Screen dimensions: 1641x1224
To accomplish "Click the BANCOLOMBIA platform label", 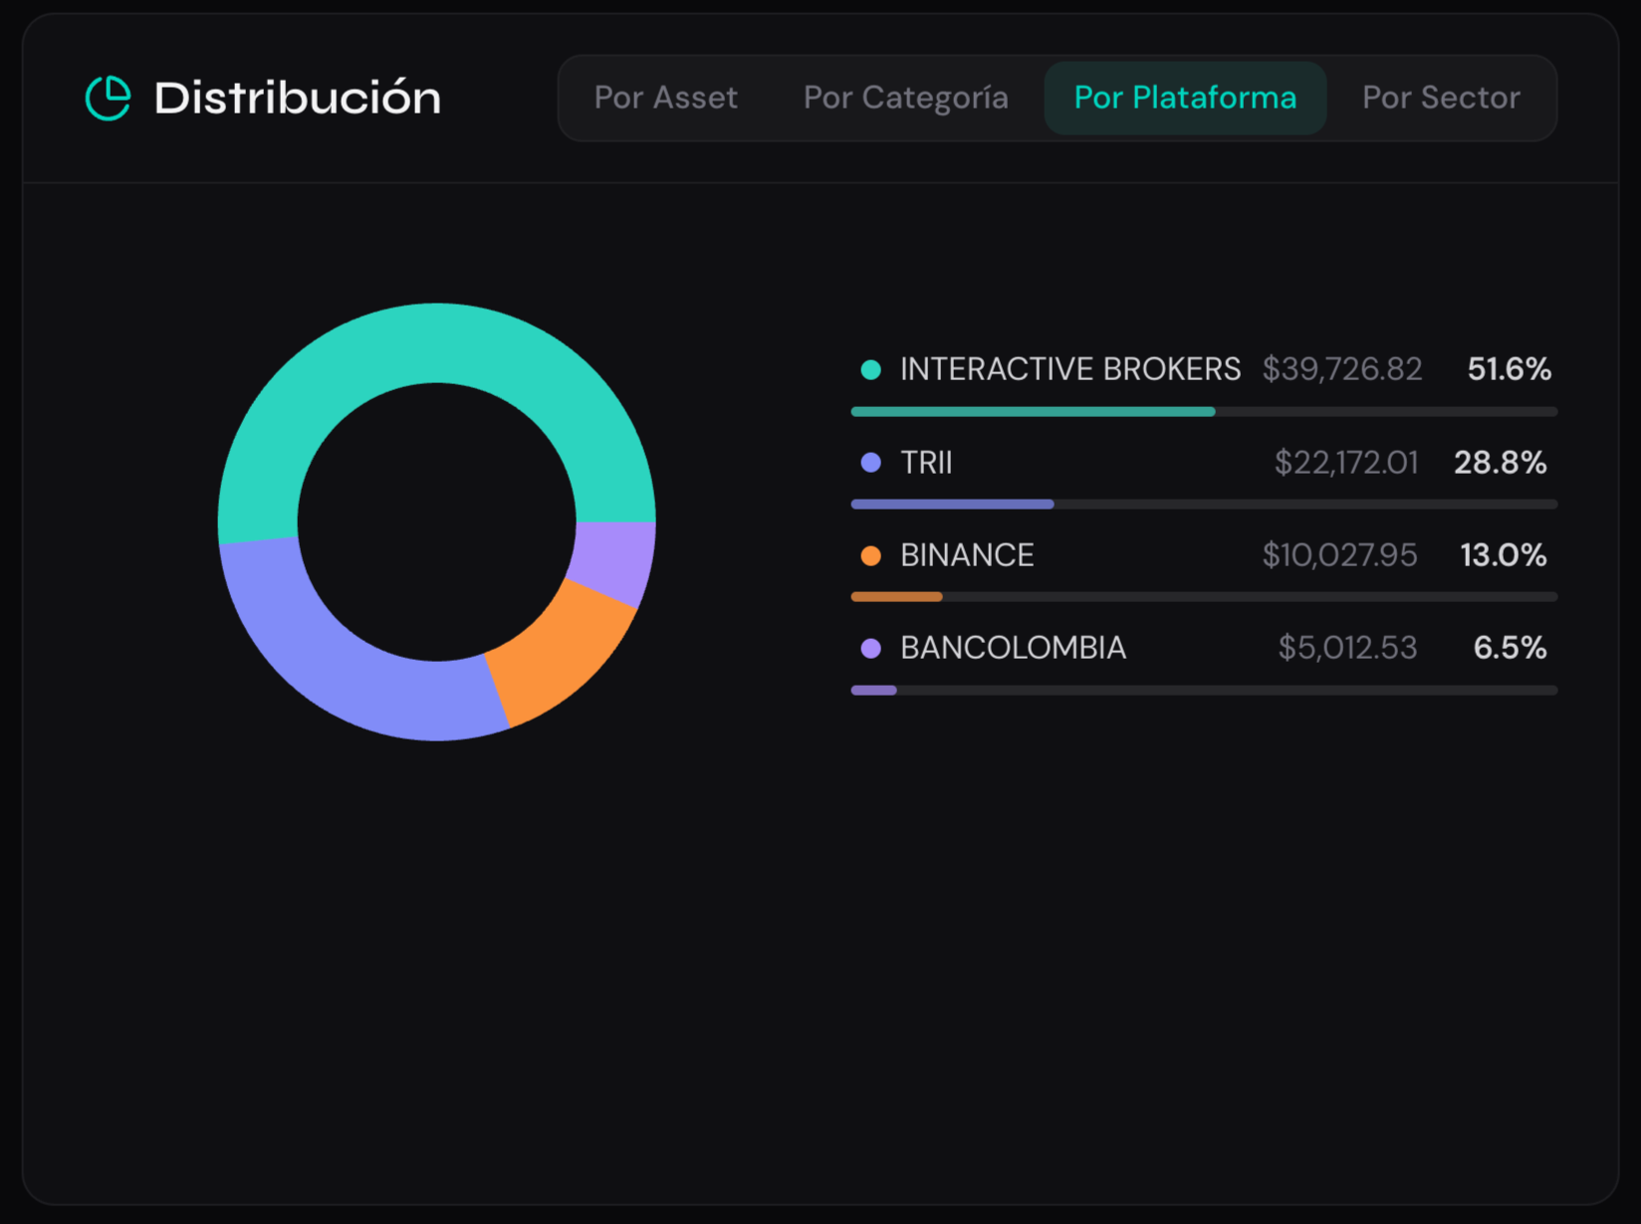I will point(1013,649).
